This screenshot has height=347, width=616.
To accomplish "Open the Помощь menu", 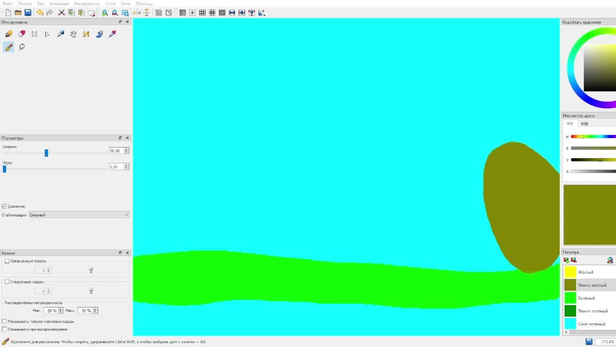I will pos(144,3).
